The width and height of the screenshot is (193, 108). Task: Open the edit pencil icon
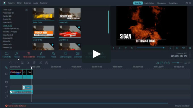pyautogui.click(x=40, y=63)
